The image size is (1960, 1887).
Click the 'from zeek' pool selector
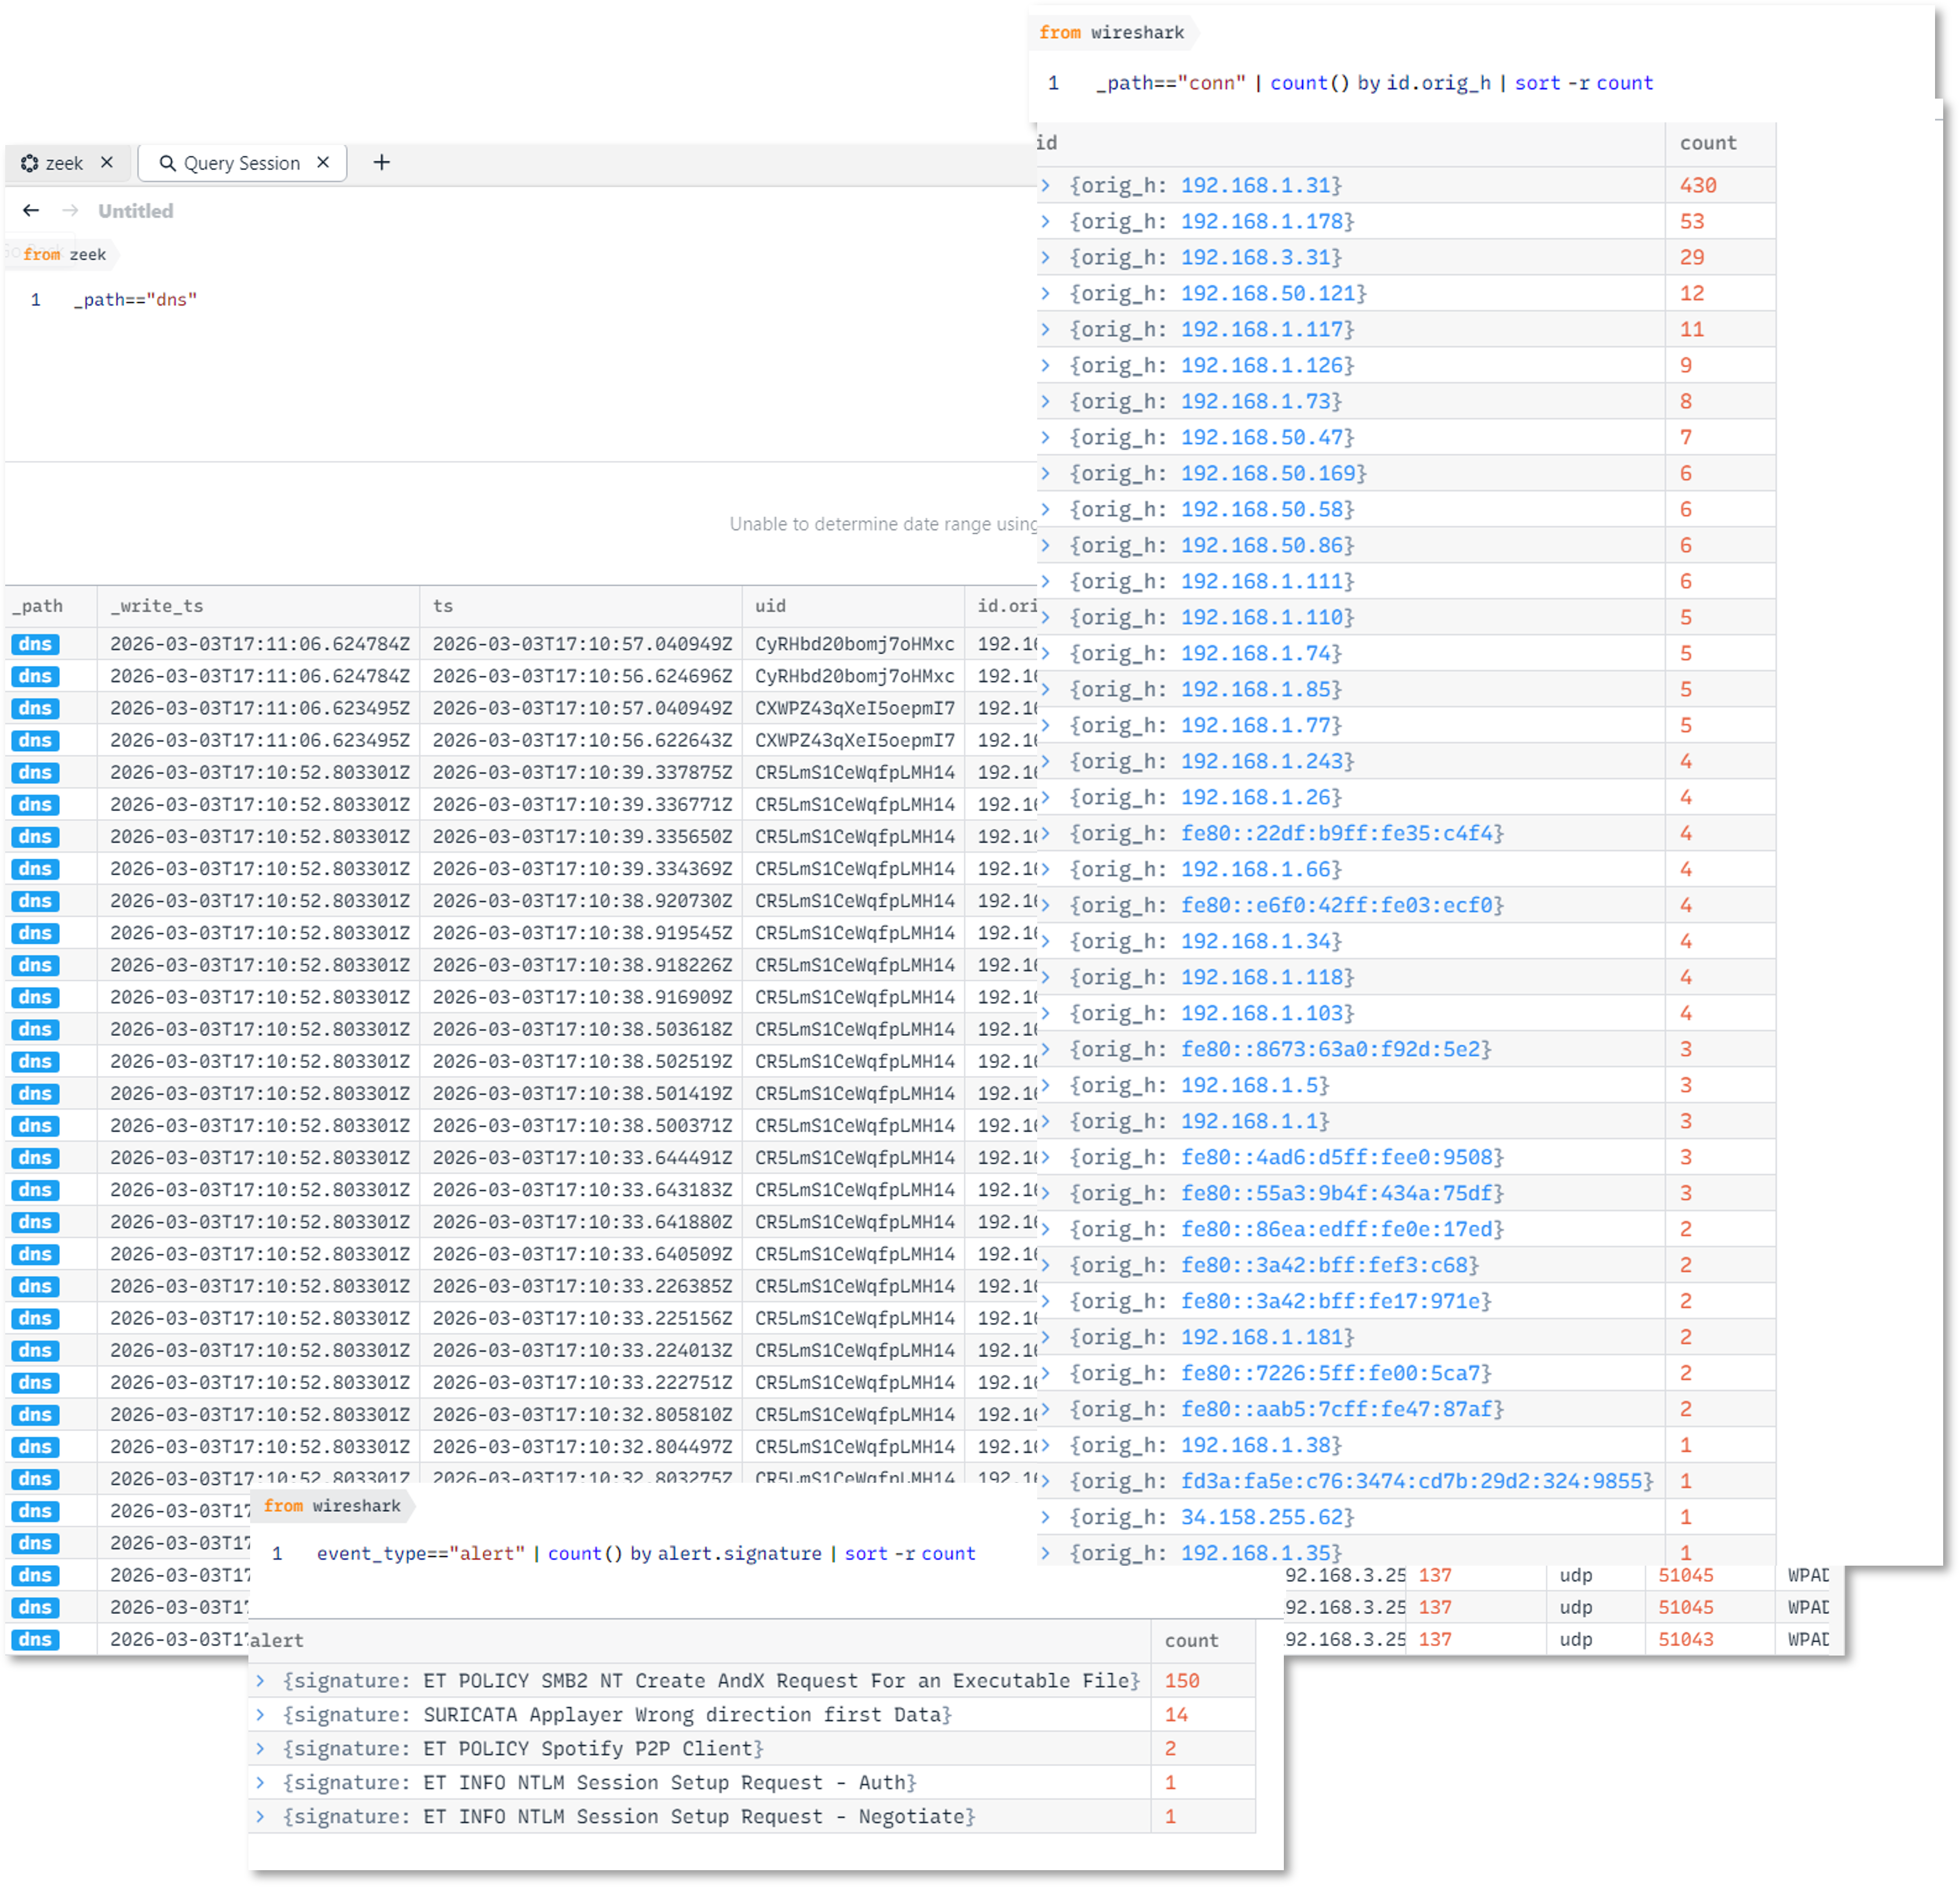click(64, 255)
